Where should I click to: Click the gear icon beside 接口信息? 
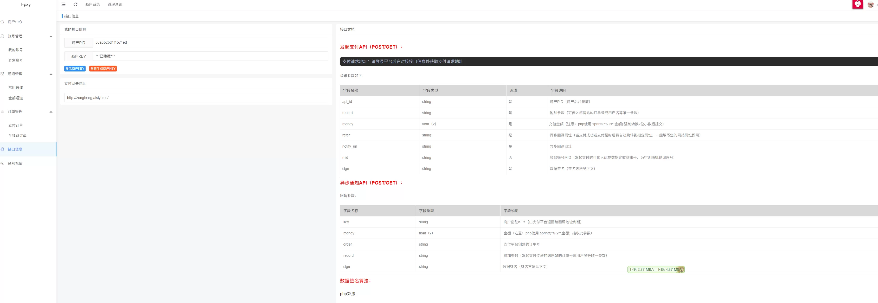[2, 149]
